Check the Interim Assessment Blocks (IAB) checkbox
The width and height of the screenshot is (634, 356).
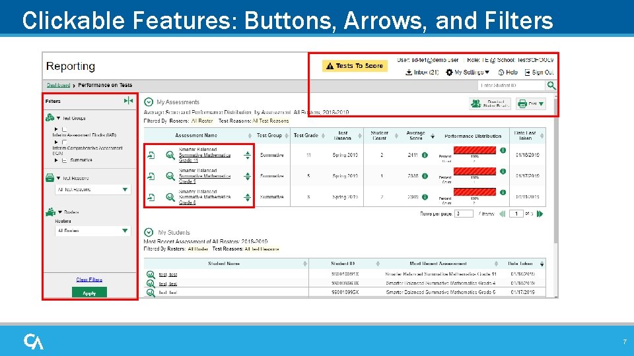point(64,129)
